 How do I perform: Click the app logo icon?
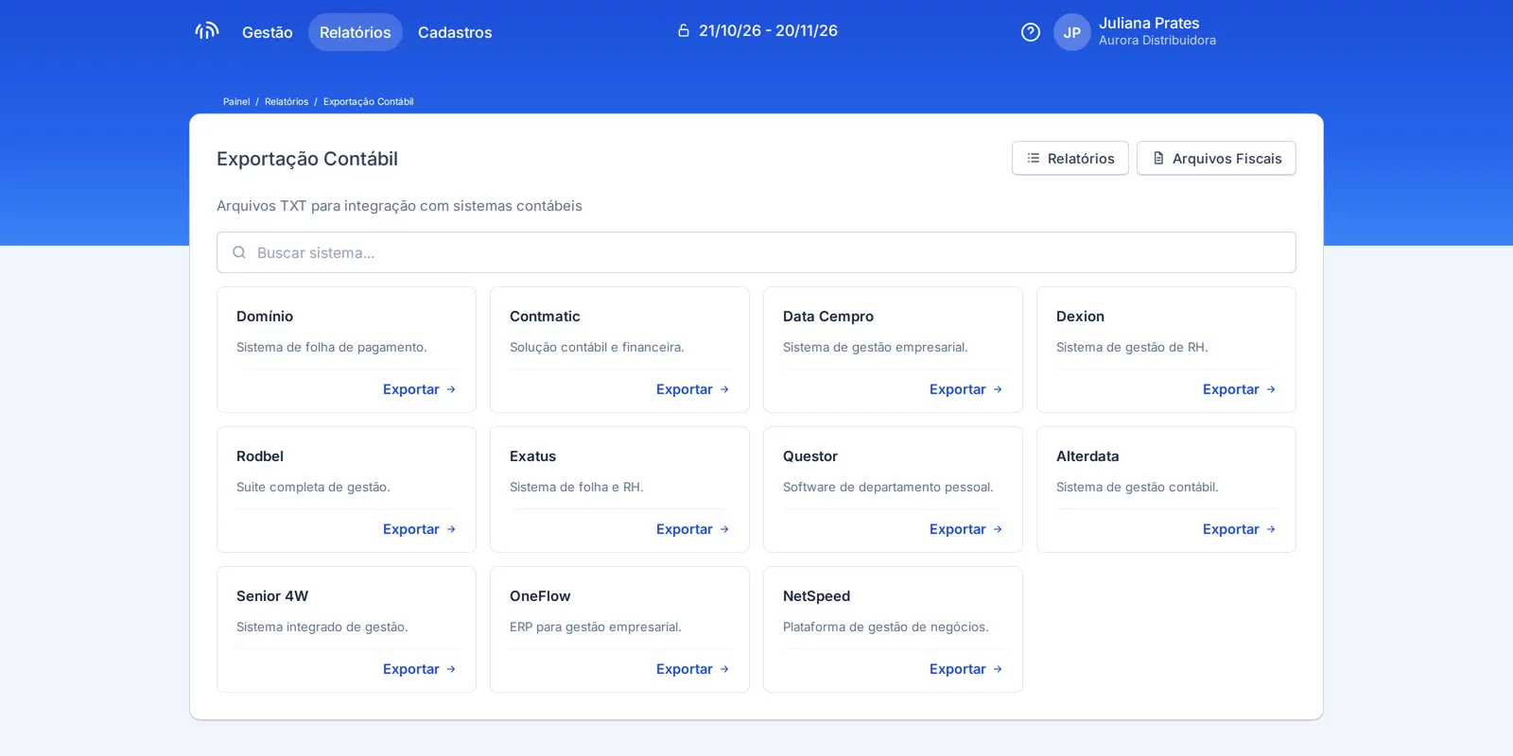click(x=207, y=31)
